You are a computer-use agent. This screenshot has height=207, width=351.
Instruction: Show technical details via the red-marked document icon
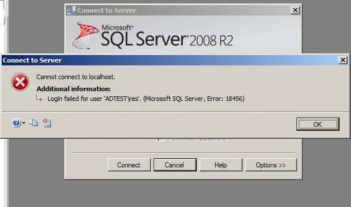pyautogui.click(x=47, y=123)
